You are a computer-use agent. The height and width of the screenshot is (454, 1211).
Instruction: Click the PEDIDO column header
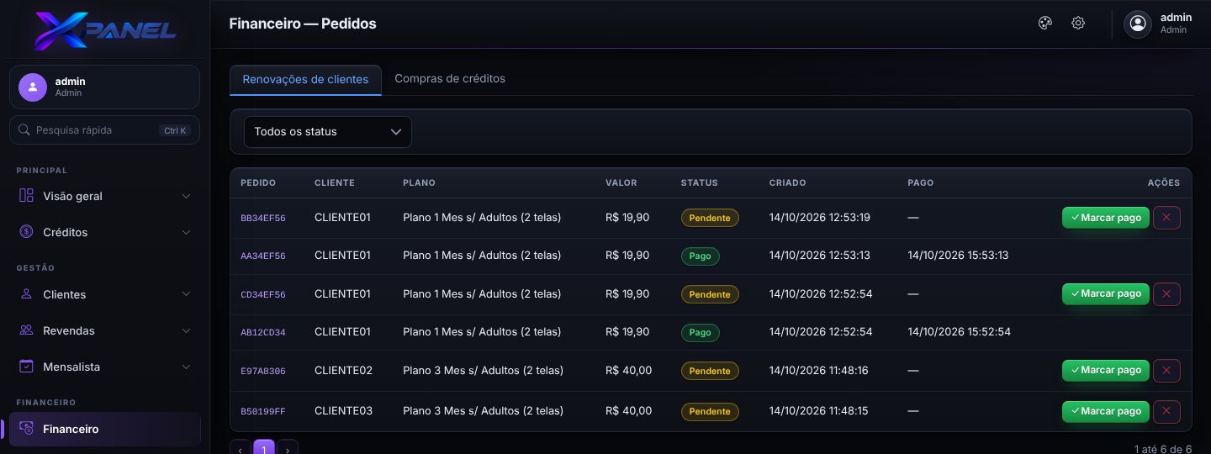(258, 182)
